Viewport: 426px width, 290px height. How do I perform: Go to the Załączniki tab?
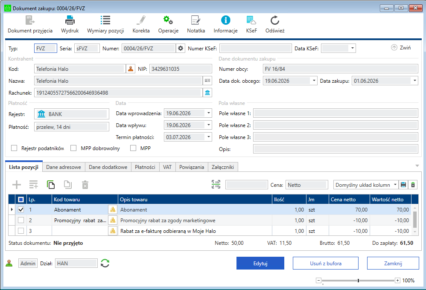click(x=223, y=167)
